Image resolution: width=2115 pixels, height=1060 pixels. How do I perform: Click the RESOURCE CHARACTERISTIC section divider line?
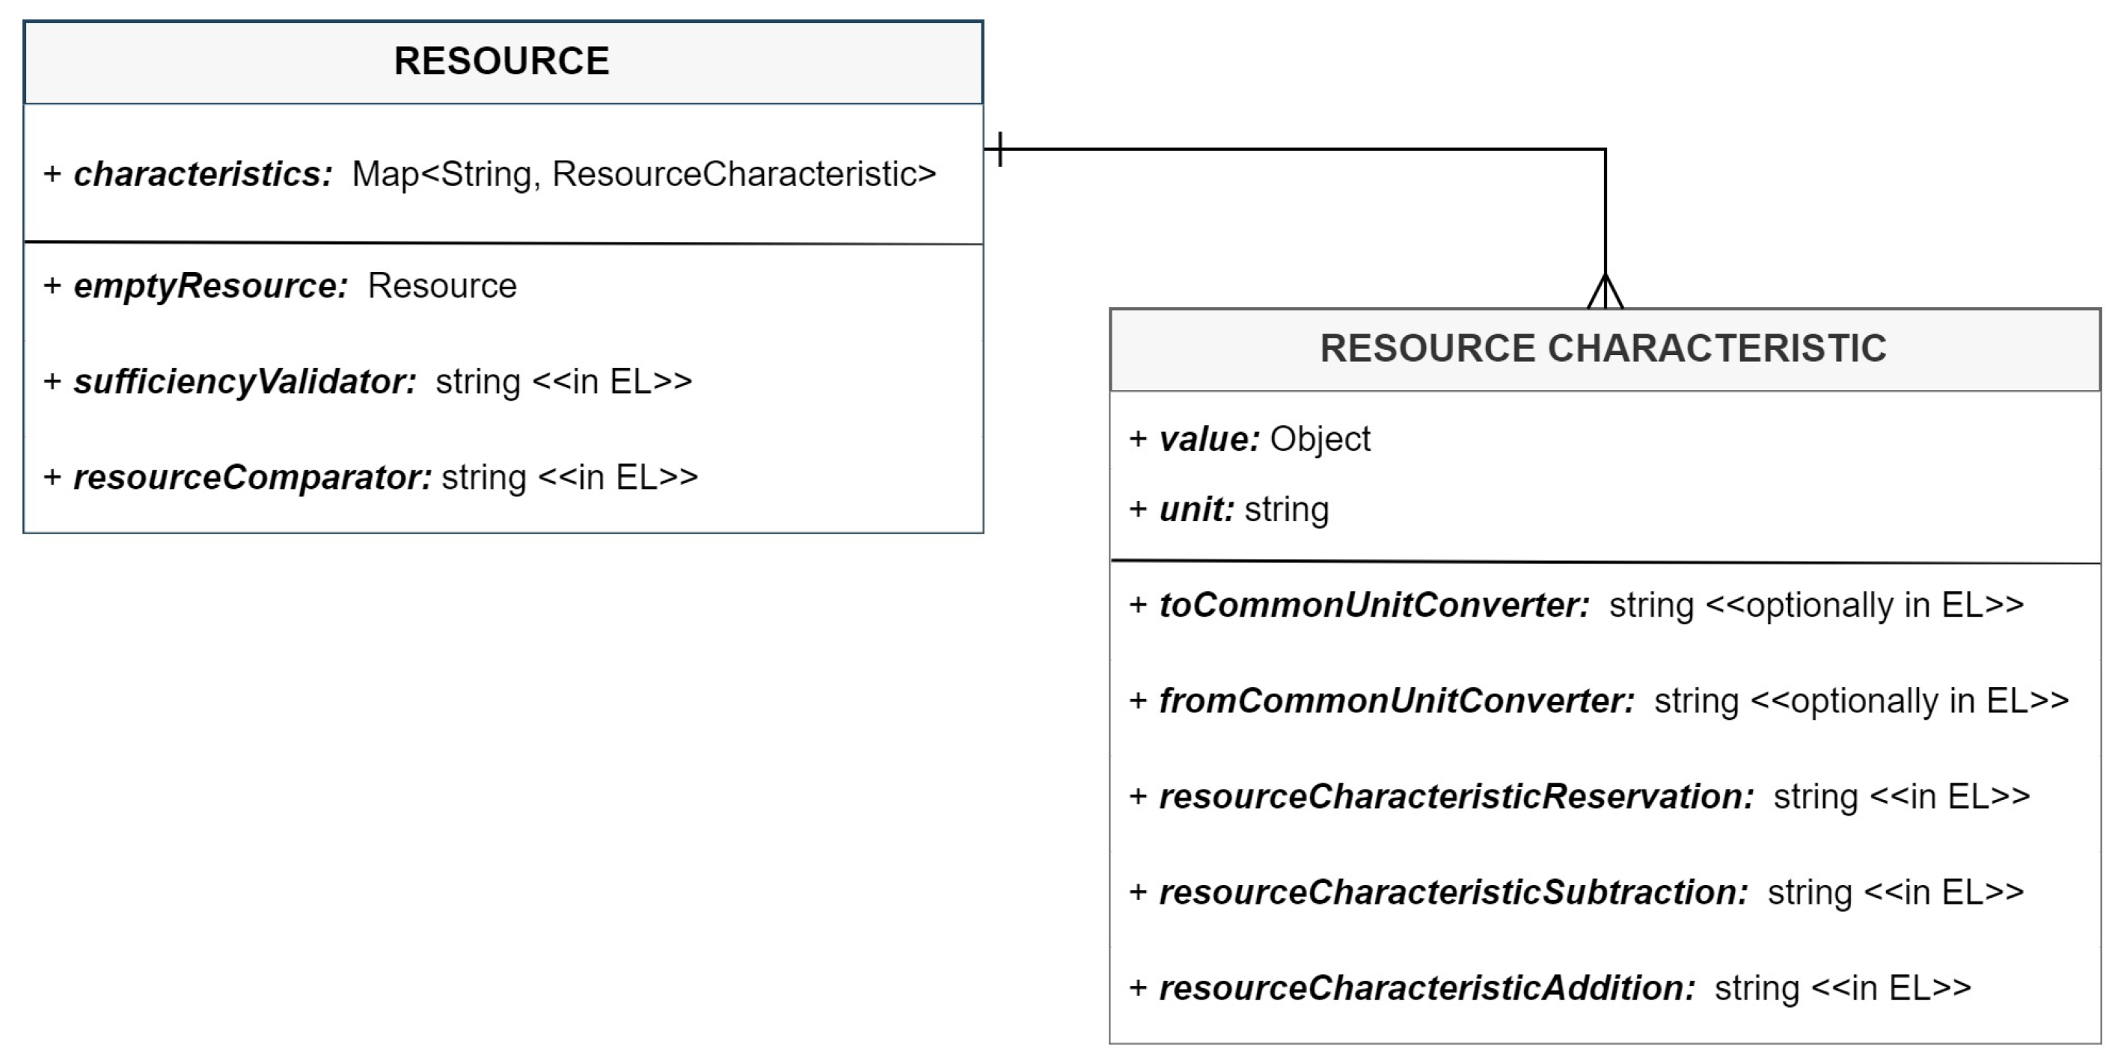[x=1603, y=562]
